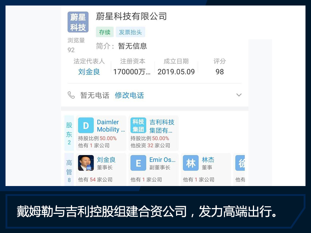Viewport: 311px width, 233px height.
Task: Open executive 刘金良 name link
Action: point(106,160)
